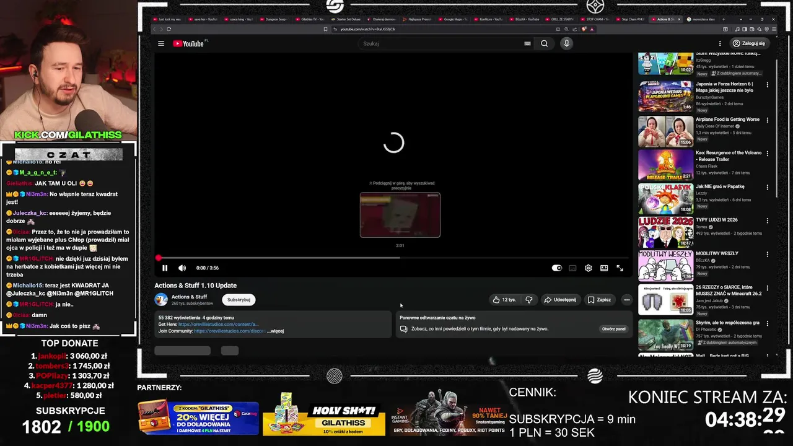Open options menu for MODLITWY WESZŁY video
Screen dimensions: 793x446
[767, 254]
